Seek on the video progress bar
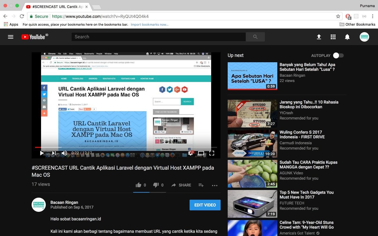This screenshot has width=378, height=236. 126,147
